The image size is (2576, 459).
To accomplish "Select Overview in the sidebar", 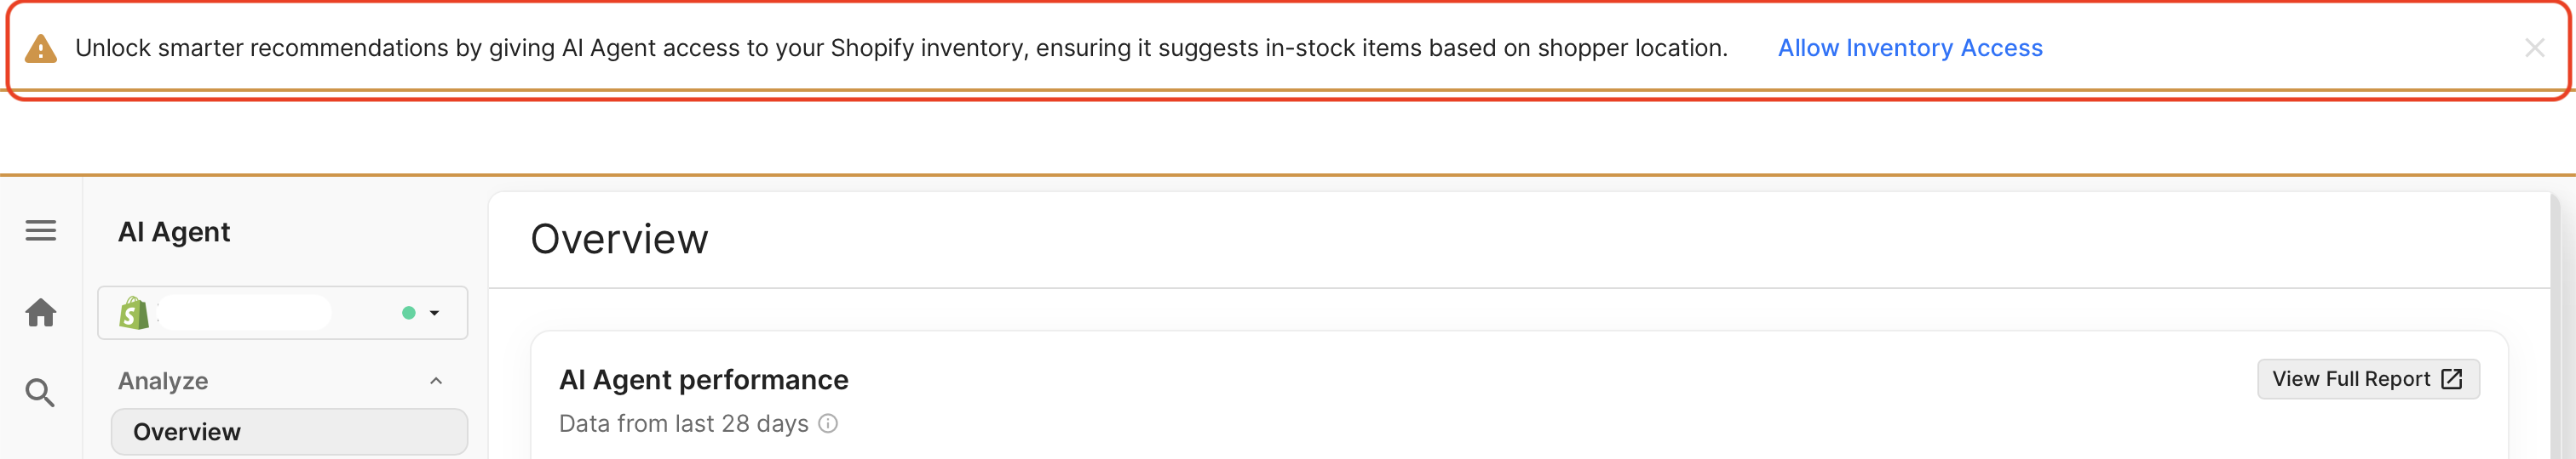I will (x=289, y=432).
